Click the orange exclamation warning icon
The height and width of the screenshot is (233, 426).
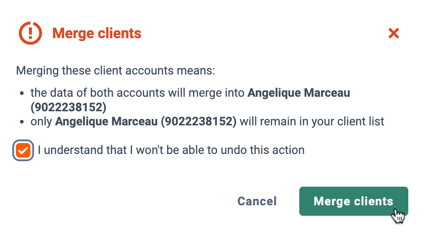[30, 33]
